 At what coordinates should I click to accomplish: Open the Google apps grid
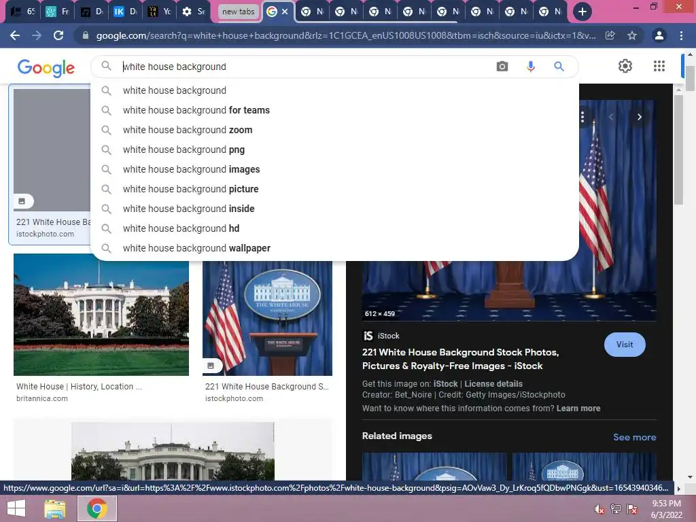click(659, 66)
